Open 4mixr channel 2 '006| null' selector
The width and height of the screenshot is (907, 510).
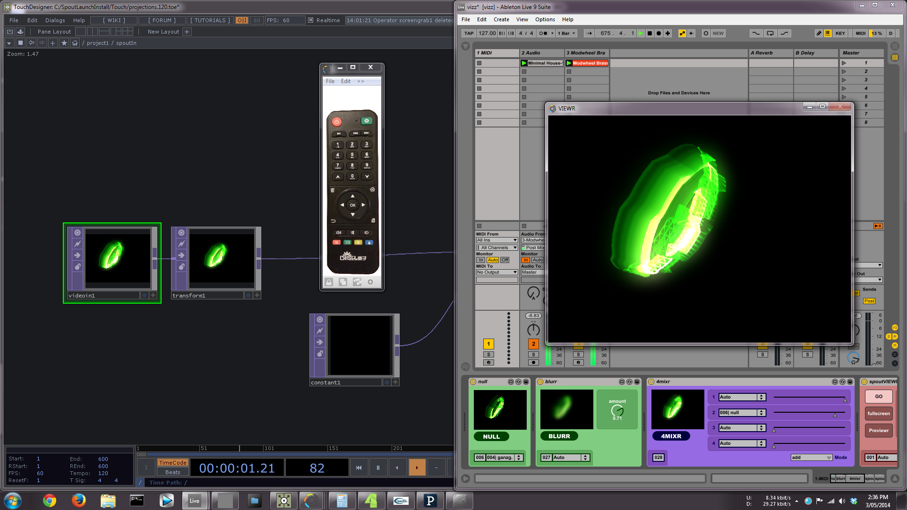742,413
